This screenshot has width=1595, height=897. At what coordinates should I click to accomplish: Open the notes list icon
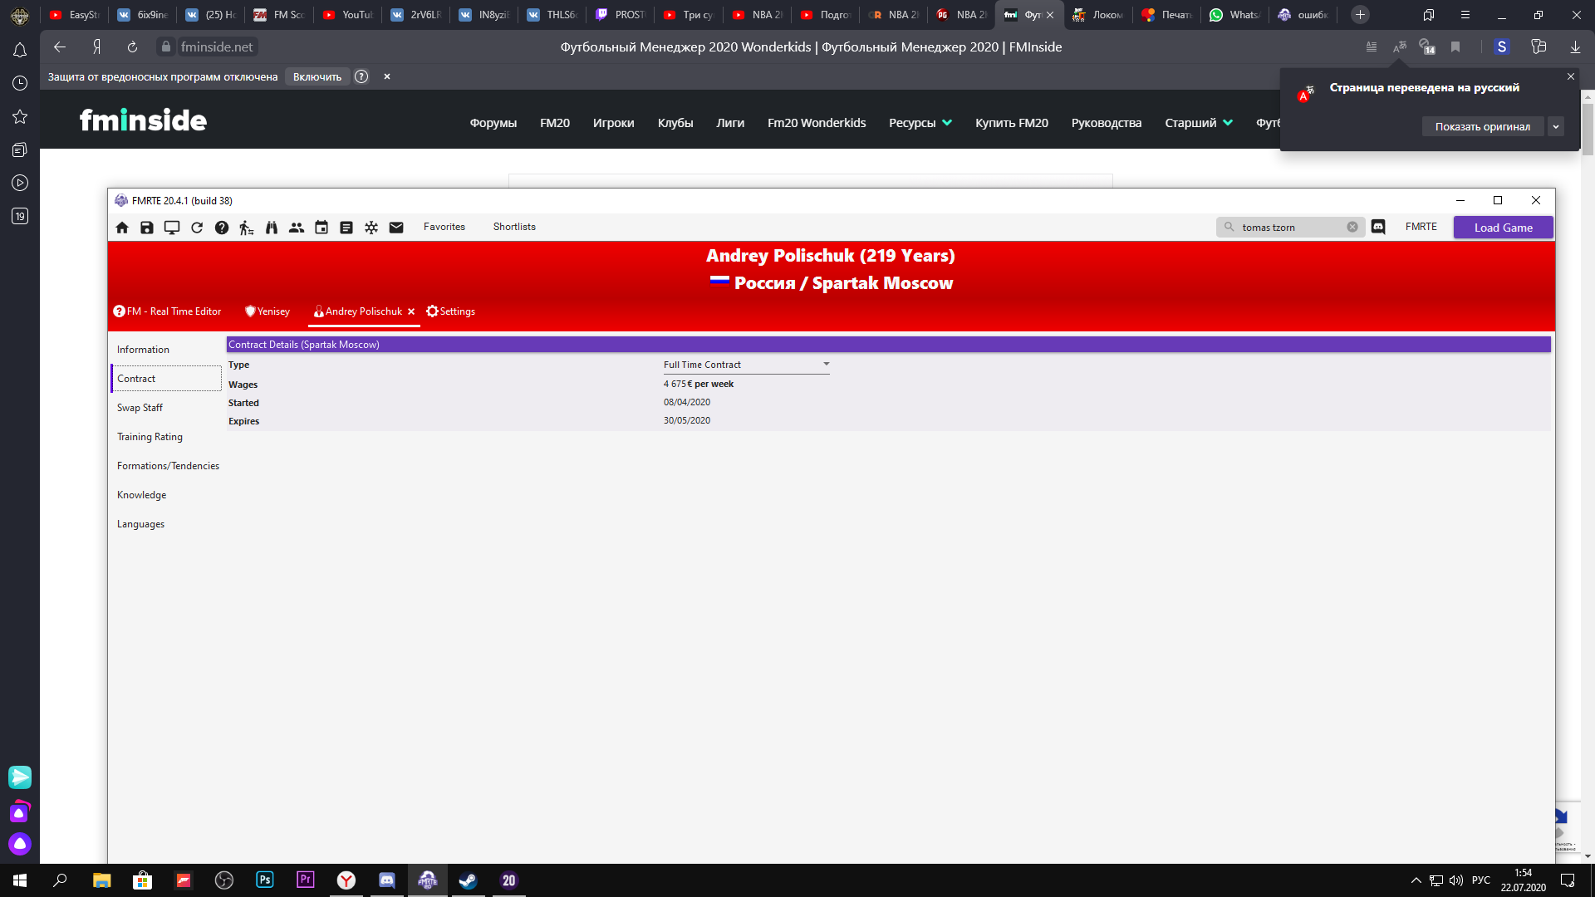(x=346, y=228)
